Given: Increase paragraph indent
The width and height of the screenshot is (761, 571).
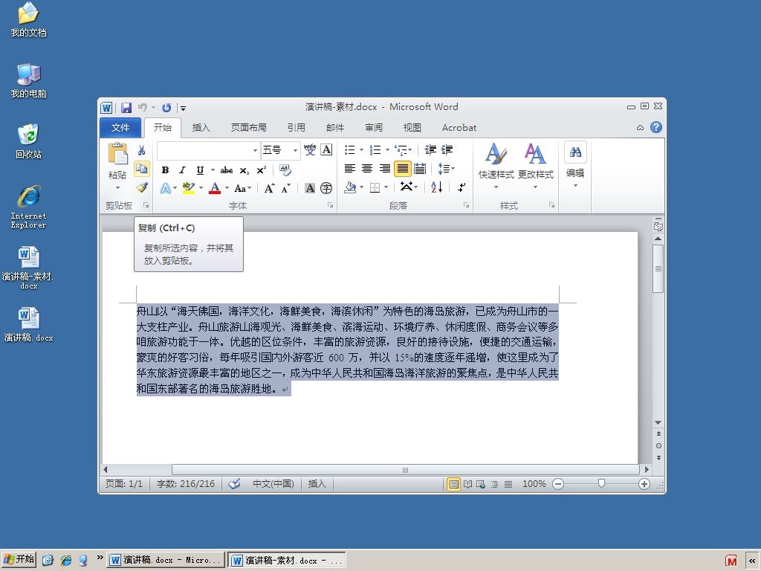Looking at the screenshot, I should 447,149.
